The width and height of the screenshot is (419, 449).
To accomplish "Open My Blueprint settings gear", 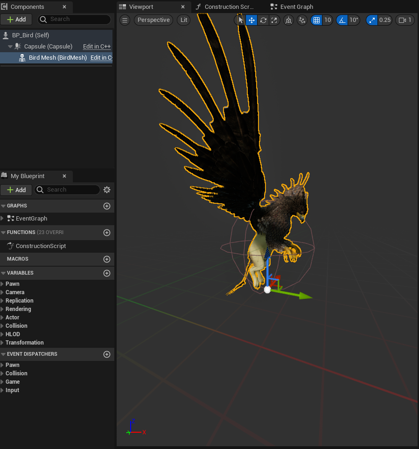I will [x=107, y=190].
